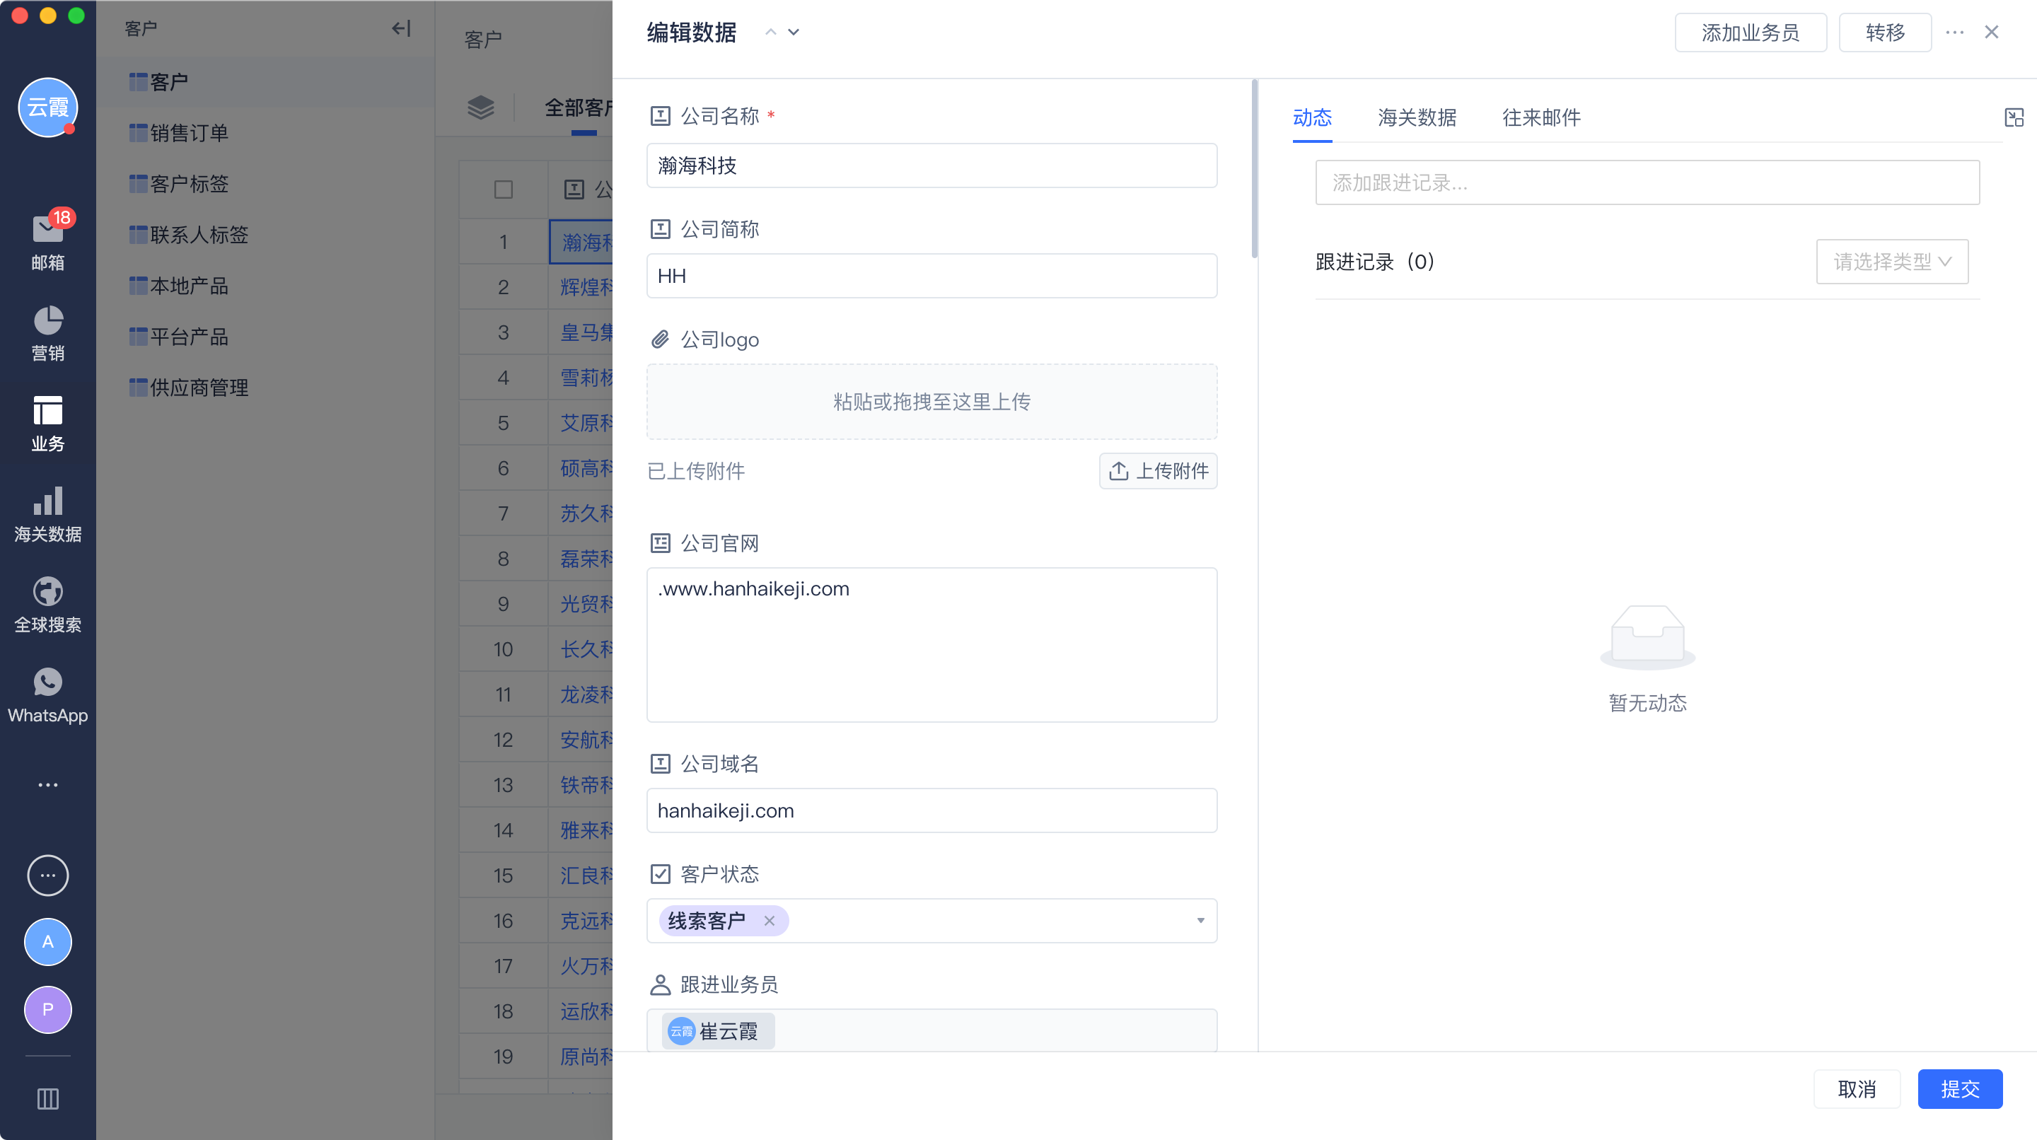This screenshot has height=1140, width=2037.
Task: Click the expand panel icon beside tabs
Action: tap(2013, 118)
